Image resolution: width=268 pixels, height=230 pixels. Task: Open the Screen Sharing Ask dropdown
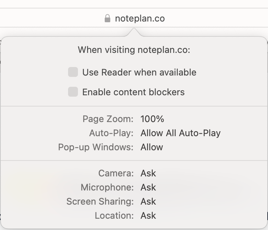coord(148,201)
